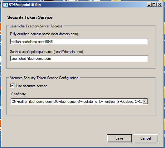The height and width of the screenshot is (148, 165).
Task: Uncheck the Use alternate service checkbox
Action: (12, 86)
